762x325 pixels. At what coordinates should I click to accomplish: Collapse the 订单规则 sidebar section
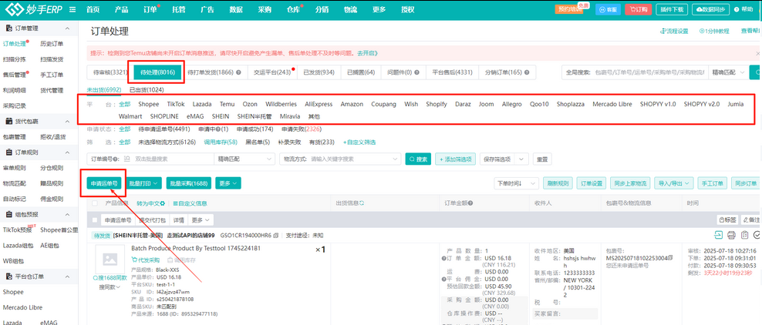coord(67,152)
